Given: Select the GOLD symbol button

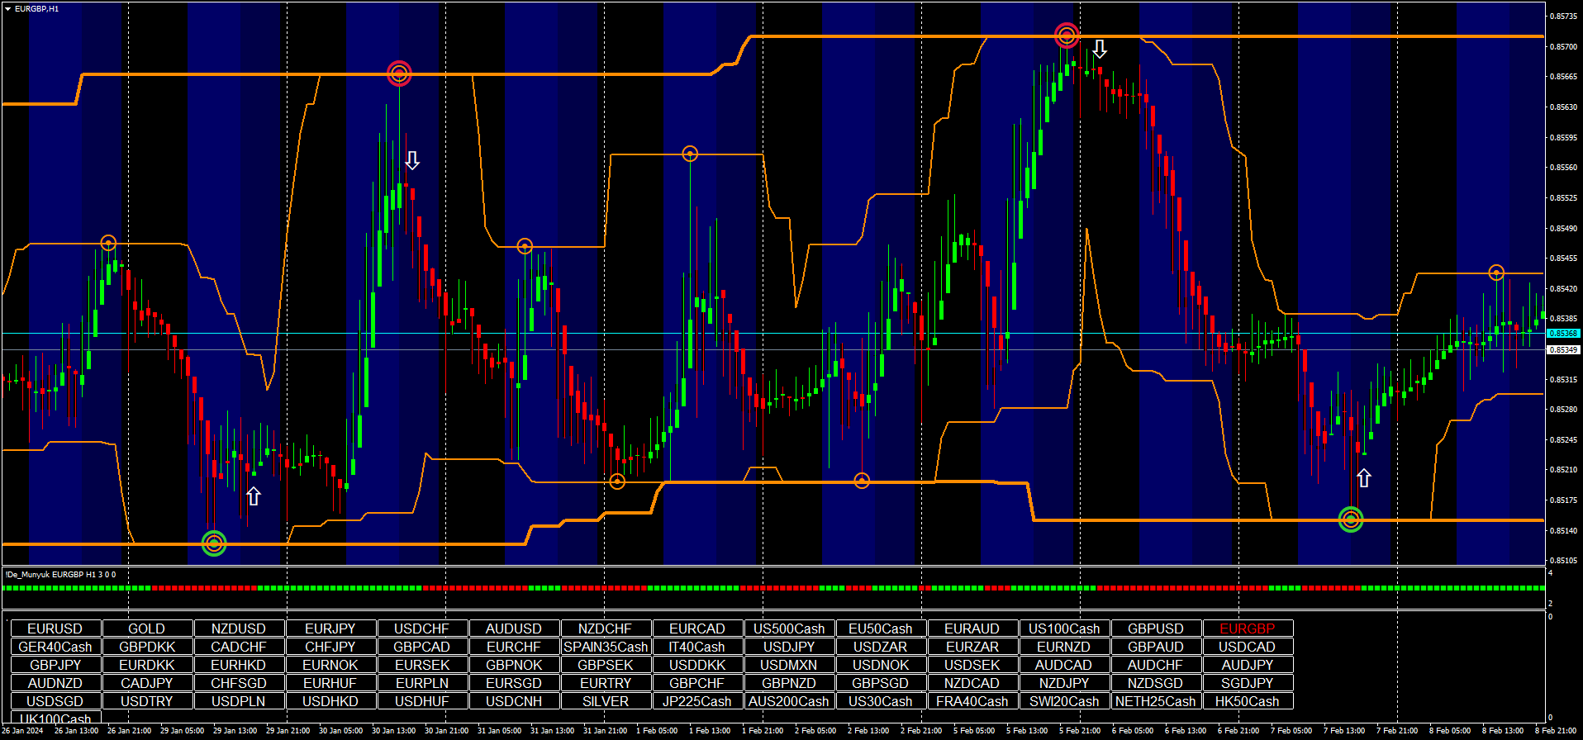Looking at the screenshot, I should pos(147,629).
